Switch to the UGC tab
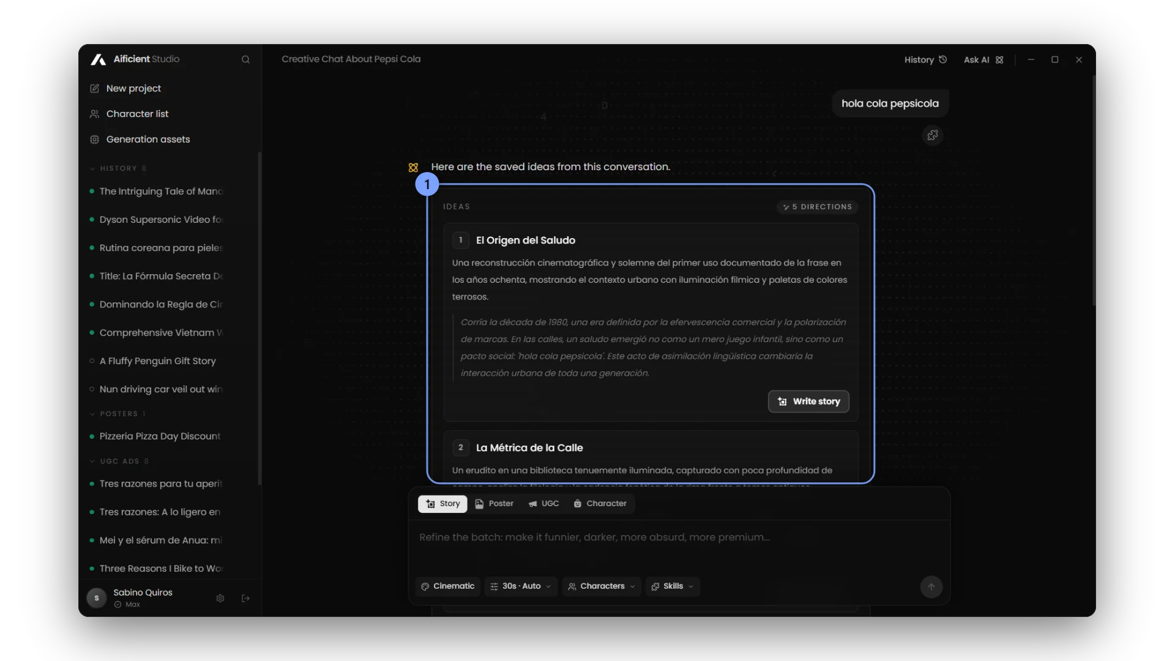 [x=543, y=504]
